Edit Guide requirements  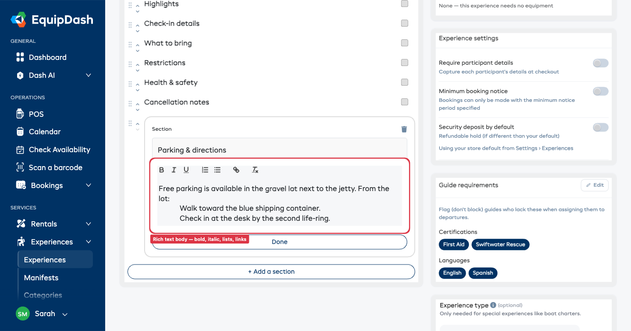pos(595,185)
